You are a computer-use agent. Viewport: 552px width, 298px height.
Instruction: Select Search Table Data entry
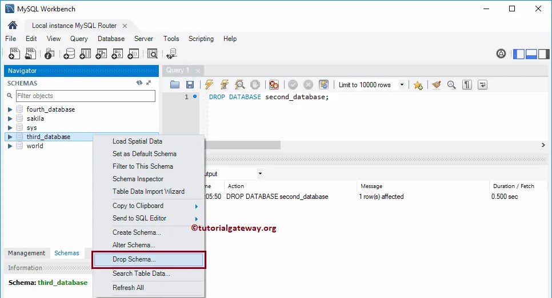coord(149,273)
